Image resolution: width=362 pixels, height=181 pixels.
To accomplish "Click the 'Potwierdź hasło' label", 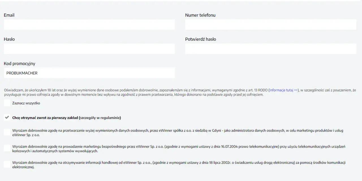I will pos(201,39).
